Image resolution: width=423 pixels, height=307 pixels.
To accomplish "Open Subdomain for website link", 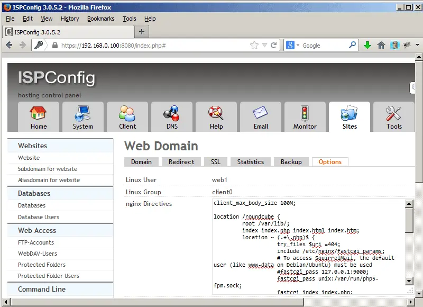I will 48,169.
